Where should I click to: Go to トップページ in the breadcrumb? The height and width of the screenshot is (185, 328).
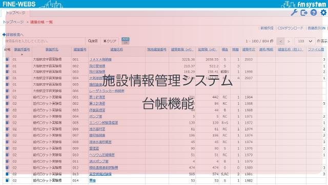(13, 22)
